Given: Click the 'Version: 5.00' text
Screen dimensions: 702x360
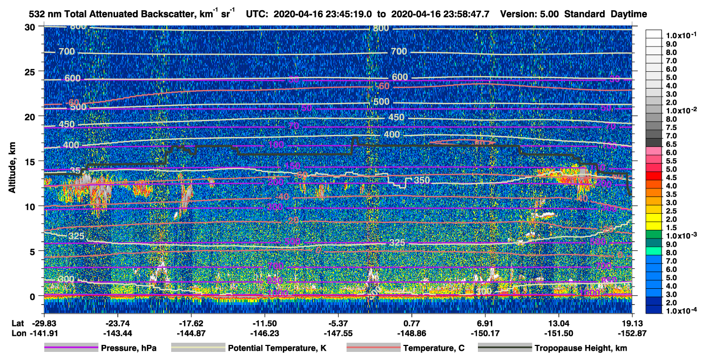Looking at the screenshot, I should click(530, 15).
